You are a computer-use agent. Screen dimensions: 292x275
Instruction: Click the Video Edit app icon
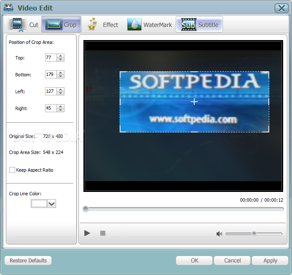8,8
